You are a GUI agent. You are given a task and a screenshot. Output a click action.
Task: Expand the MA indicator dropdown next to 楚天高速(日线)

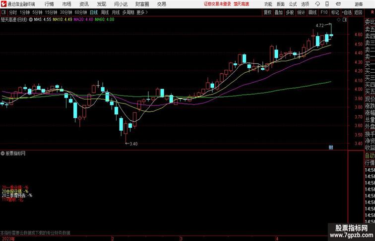click(31, 20)
